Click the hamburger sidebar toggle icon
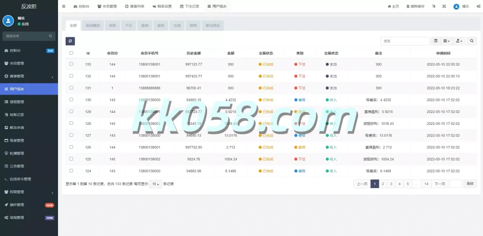Viewport: 483px width, 236px height. [x=64, y=7]
